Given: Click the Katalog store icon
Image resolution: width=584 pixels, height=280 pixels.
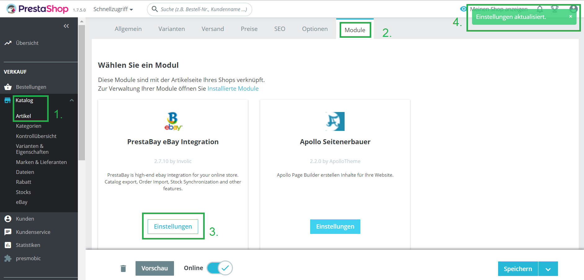Looking at the screenshot, I should [x=7, y=100].
